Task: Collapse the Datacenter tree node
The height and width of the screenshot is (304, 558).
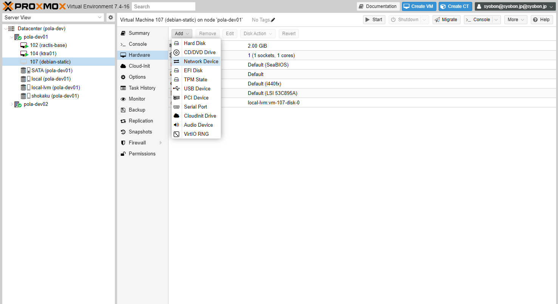Action: (x=6, y=29)
